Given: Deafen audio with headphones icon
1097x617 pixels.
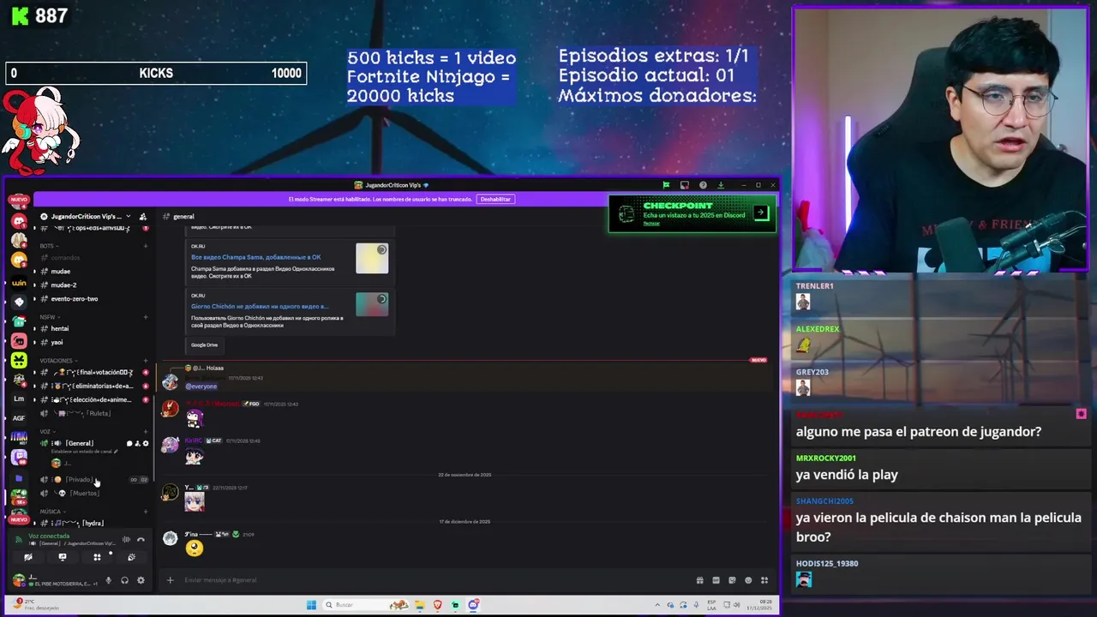Looking at the screenshot, I should tap(124, 580).
